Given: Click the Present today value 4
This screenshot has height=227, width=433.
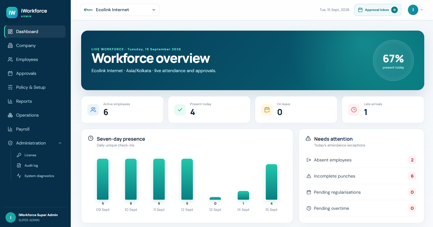Looking at the screenshot, I should 193,112.
